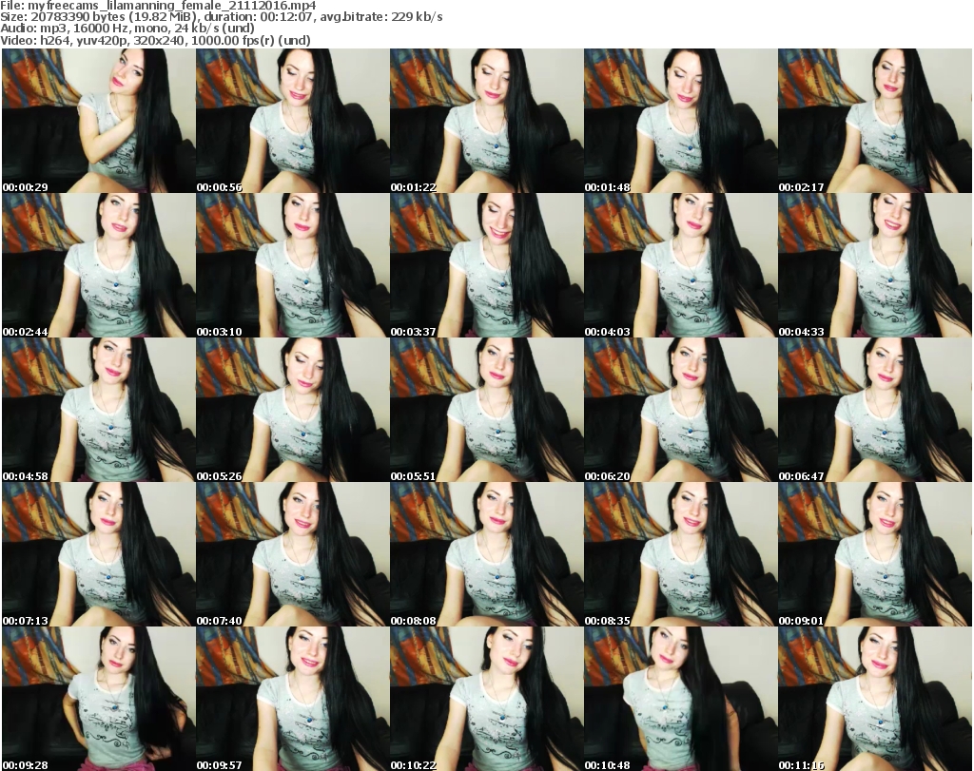Select the thumbnail timestamped 00:02:17
Screen dimensions: 974x771
tap(874, 121)
